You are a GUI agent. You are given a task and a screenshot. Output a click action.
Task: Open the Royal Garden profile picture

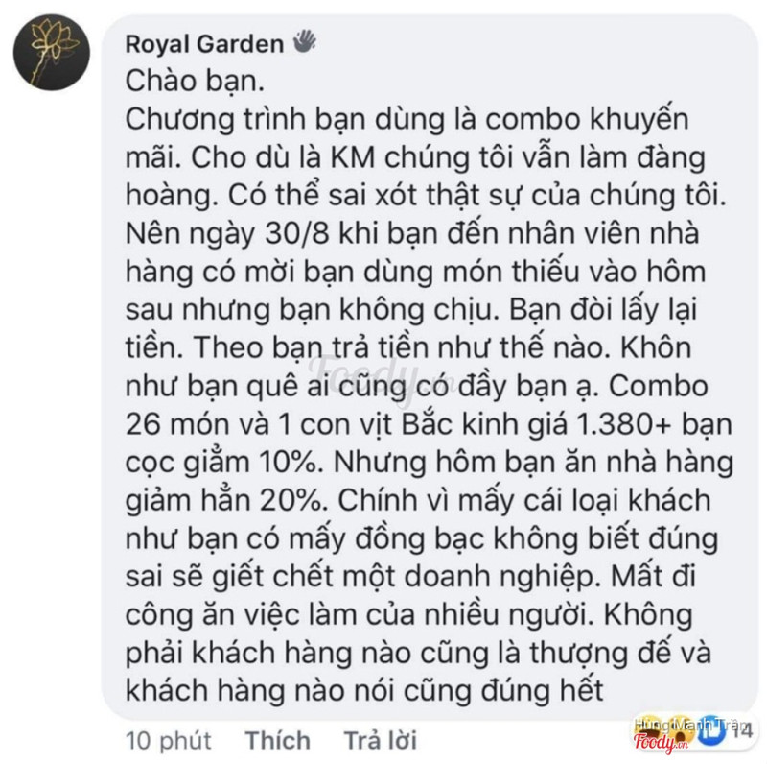click(x=52, y=52)
